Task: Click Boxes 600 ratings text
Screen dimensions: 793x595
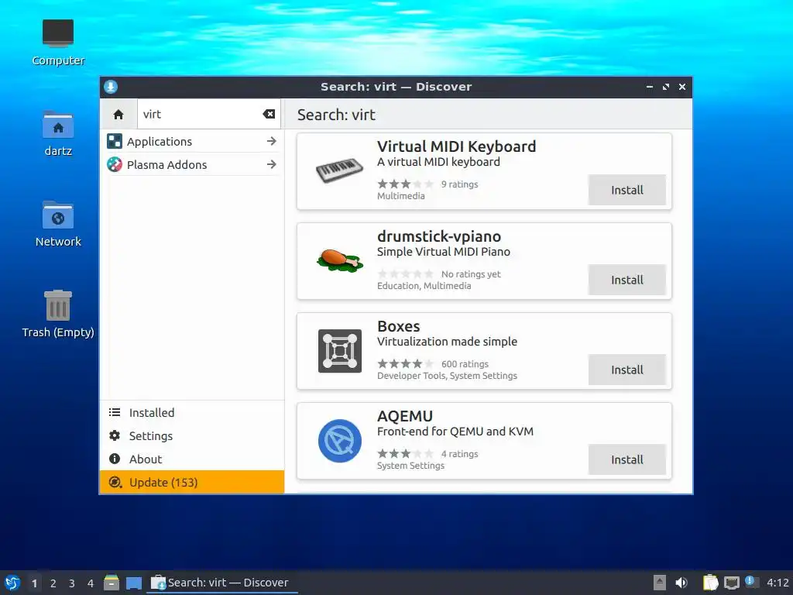Action: 465,364
